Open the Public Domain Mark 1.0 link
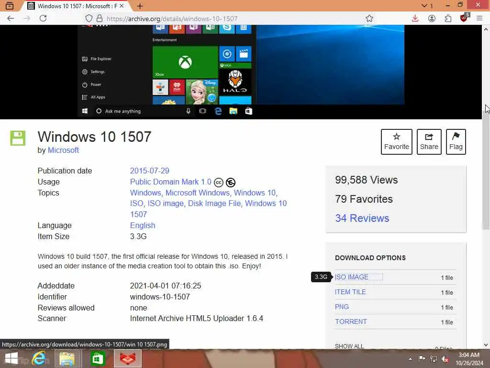Screen dimensions: 490x368 [x=171, y=182]
